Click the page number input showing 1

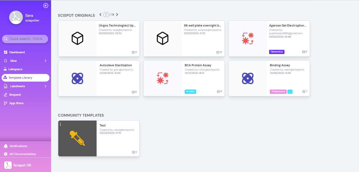pyautogui.click(x=106, y=15)
